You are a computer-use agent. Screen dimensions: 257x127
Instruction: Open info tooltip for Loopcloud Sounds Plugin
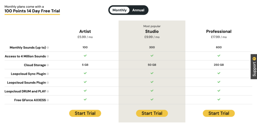tap(48, 83)
